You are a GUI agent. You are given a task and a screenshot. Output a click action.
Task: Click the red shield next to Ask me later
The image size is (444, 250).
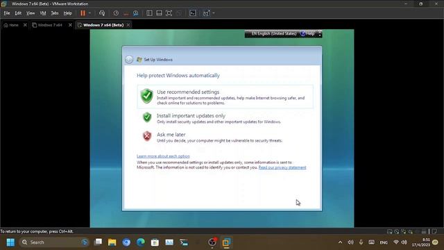(146, 136)
